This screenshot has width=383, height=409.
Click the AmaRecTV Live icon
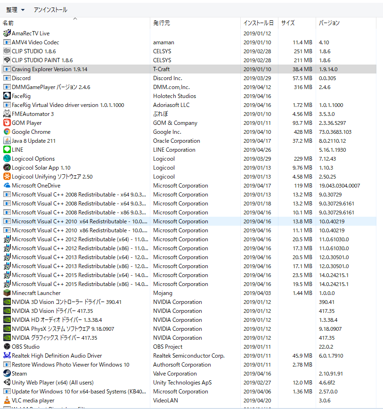pos(7,33)
